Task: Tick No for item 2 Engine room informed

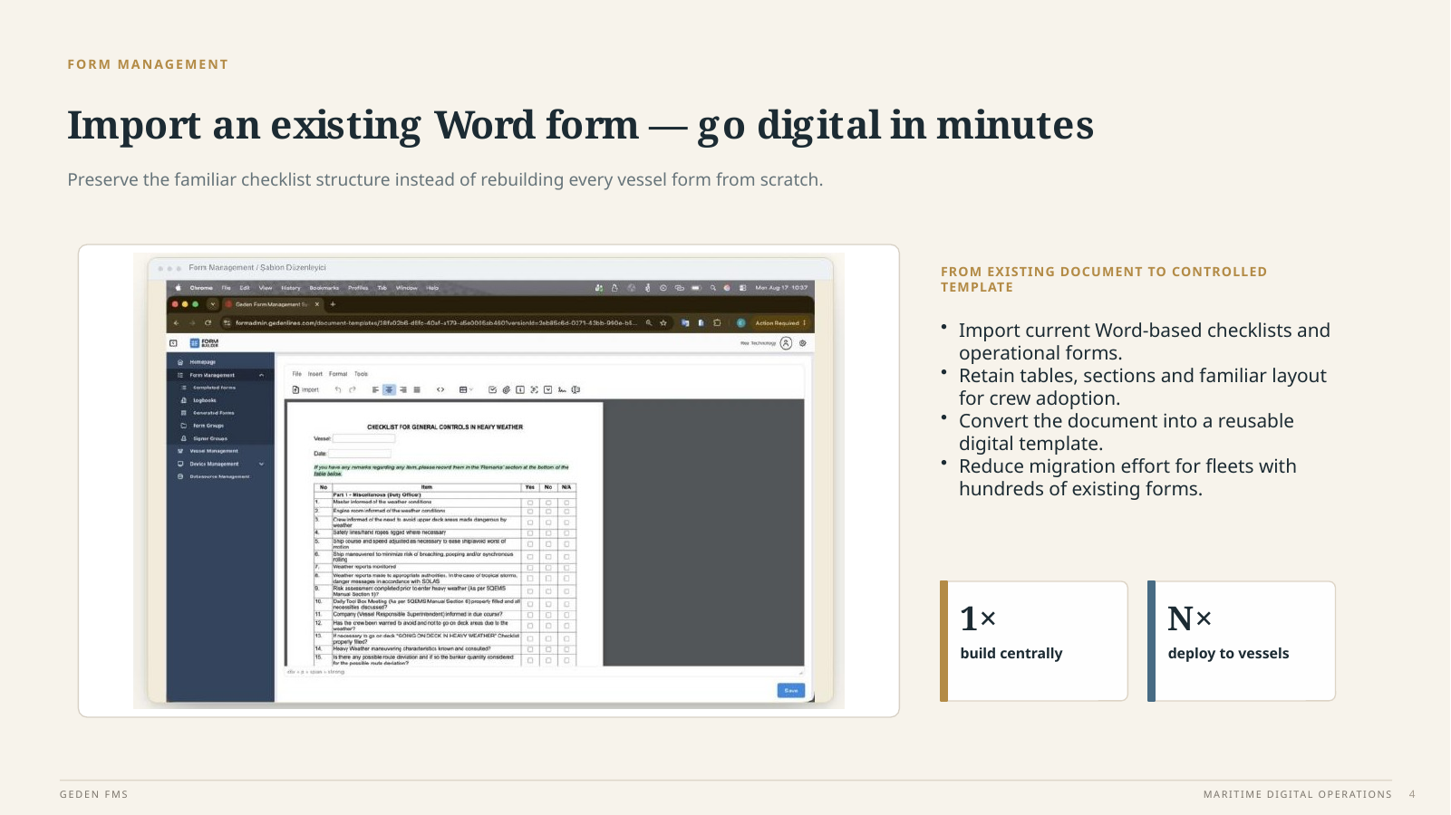Action: coord(548,511)
